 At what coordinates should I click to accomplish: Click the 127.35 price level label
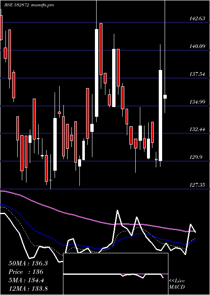[197, 185]
